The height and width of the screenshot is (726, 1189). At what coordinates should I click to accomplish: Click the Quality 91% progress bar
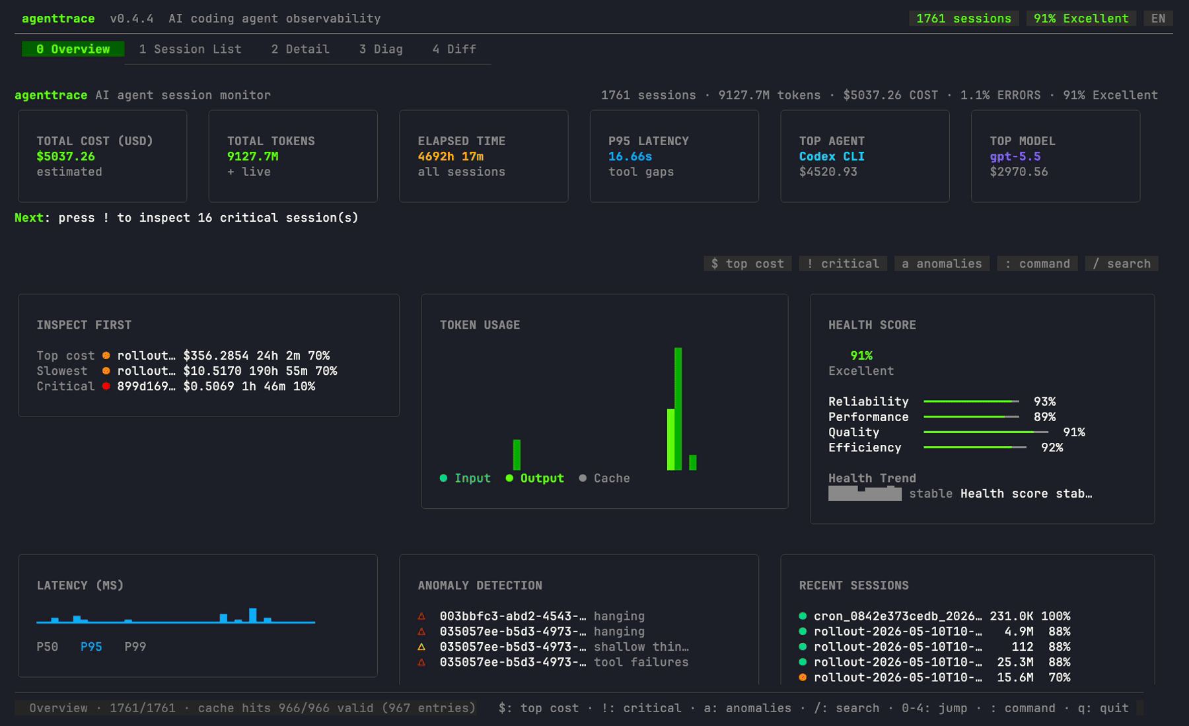[x=986, y=432]
